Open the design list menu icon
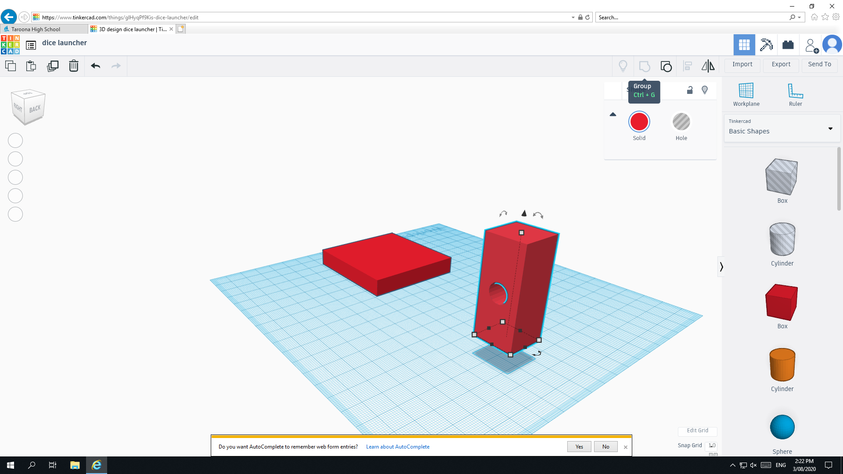Viewport: 843px width, 474px height. (31, 45)
